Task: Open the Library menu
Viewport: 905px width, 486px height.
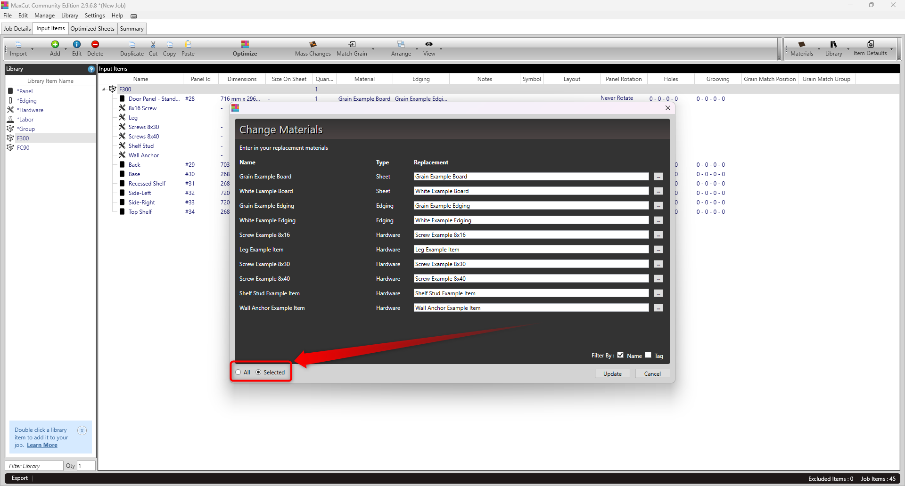Action: pyautogui.click(x=70, y=16)
